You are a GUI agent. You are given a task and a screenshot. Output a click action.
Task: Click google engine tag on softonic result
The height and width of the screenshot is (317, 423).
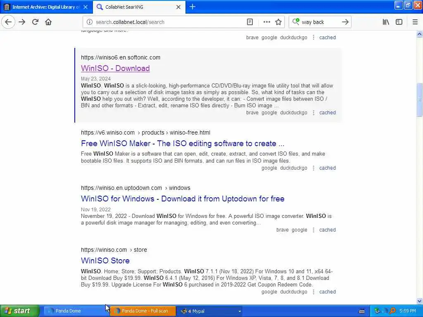[x=269, y=113]
